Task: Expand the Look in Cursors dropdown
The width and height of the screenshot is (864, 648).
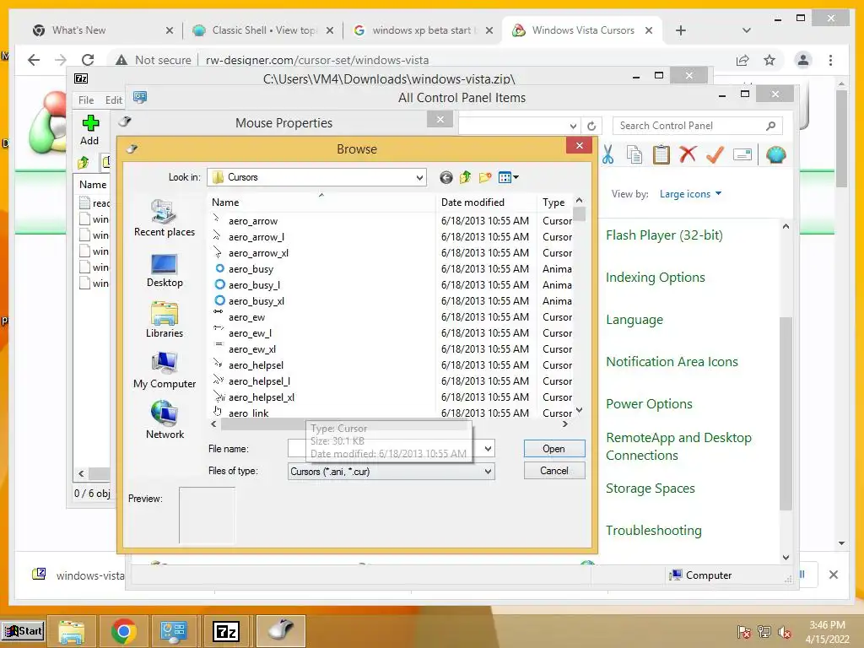Action: (x=419, y=177)
